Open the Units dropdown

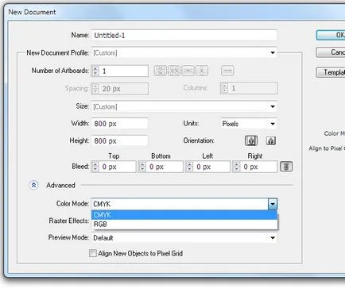click(273, 124)
